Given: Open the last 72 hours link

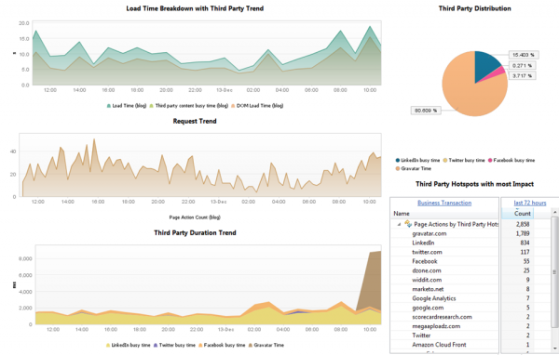Looking at the screenshot, I should 530,203.
